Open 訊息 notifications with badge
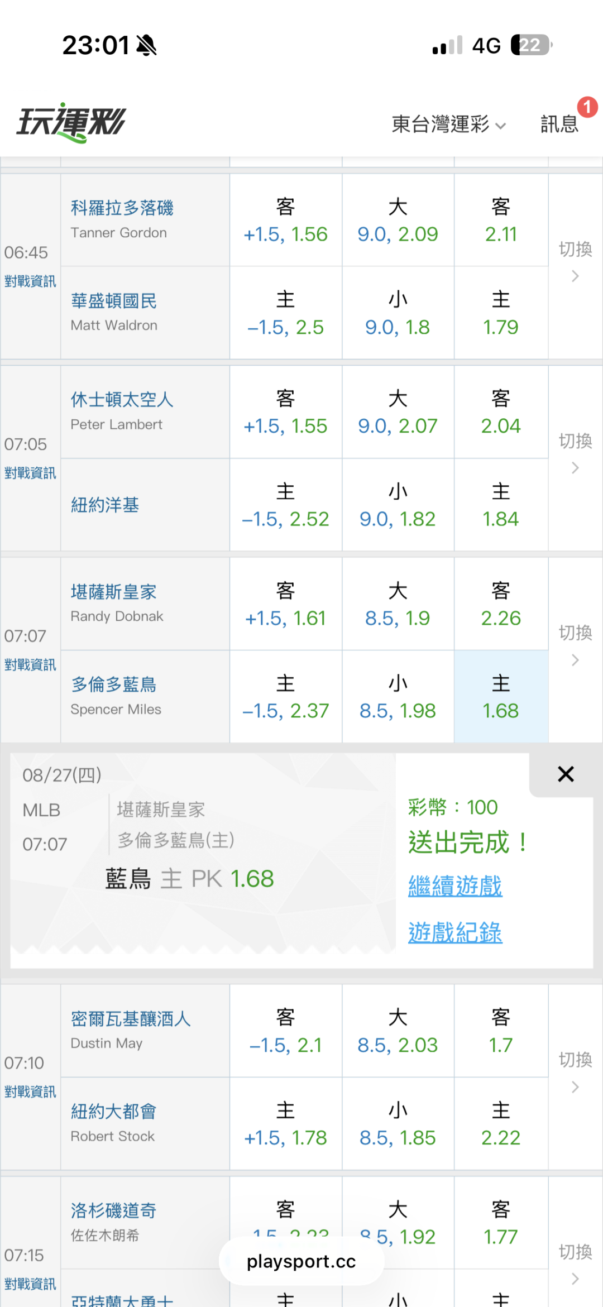 (559, 123)
